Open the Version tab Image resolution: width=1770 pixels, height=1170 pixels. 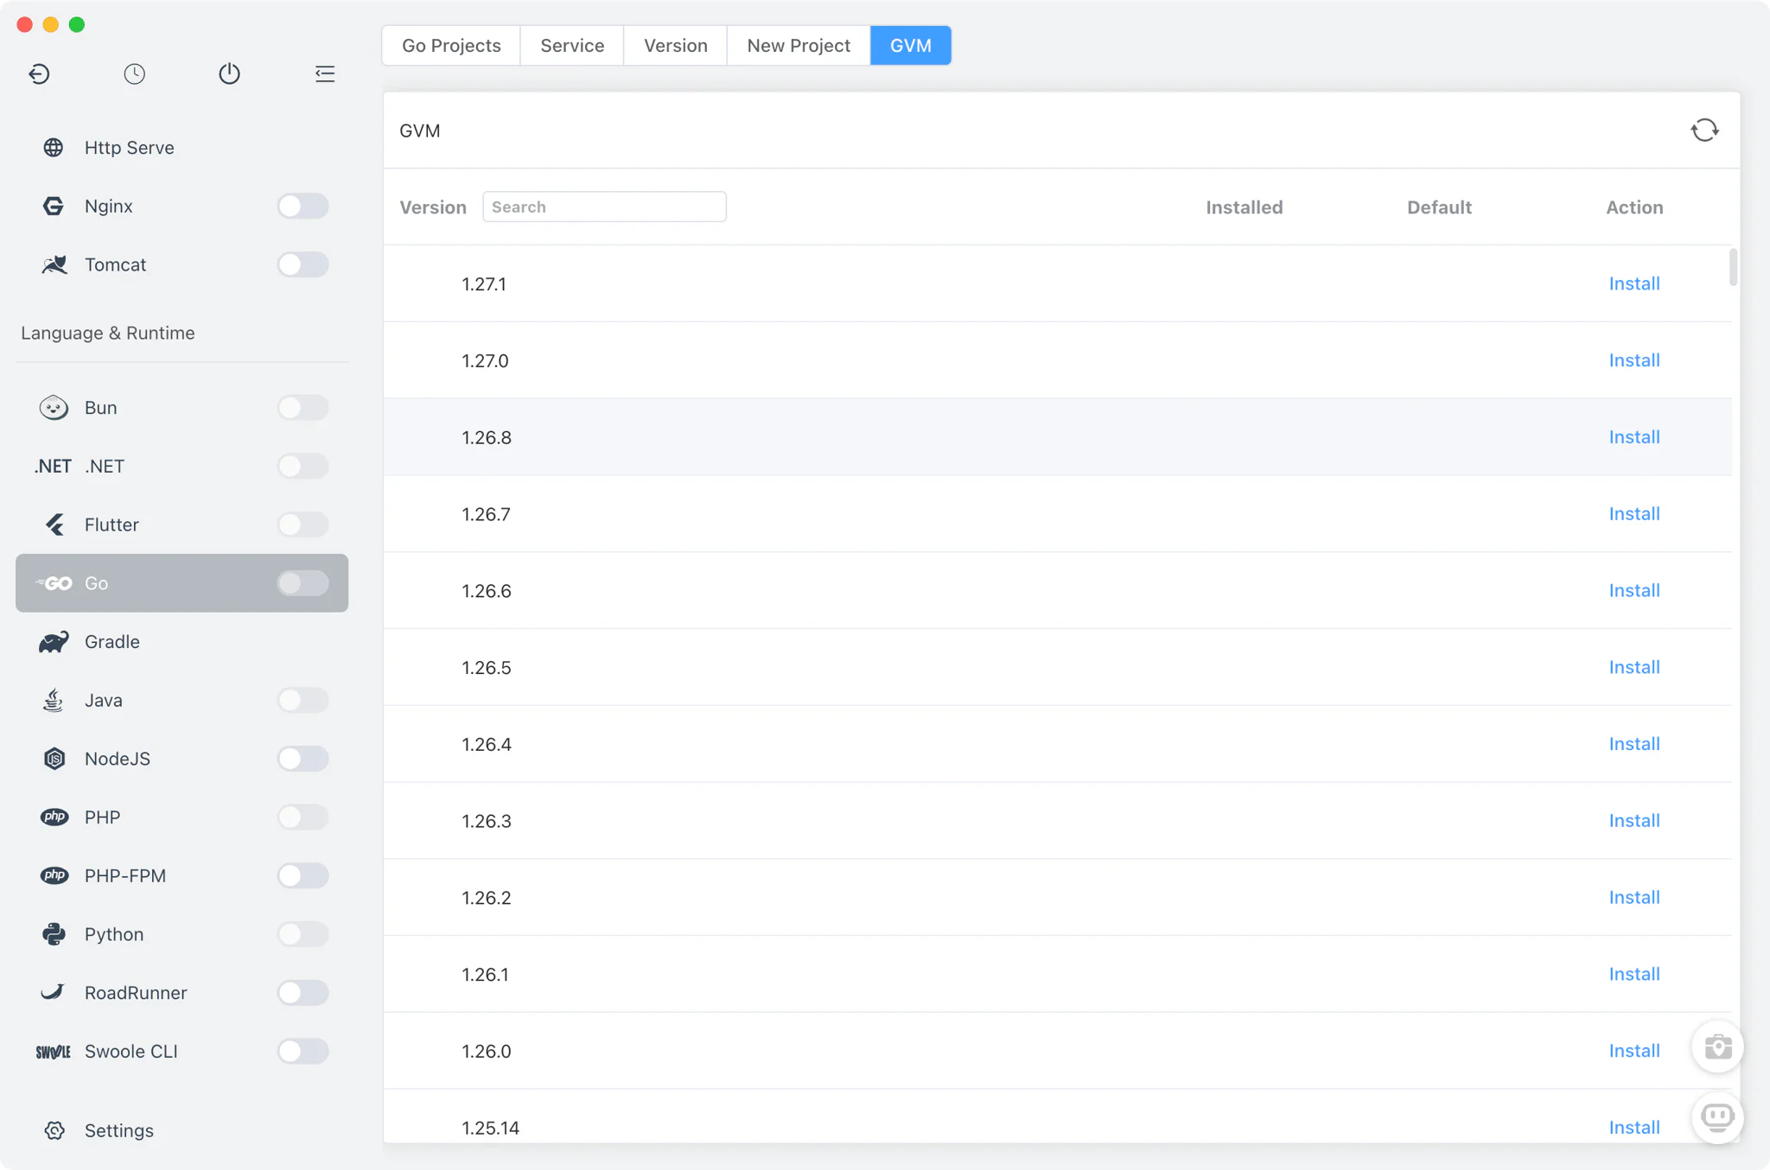[676, 46]
